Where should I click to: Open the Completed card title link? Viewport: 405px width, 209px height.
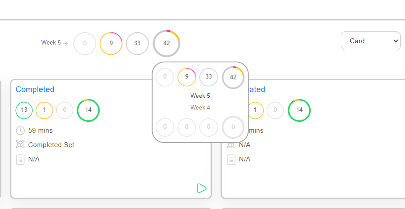[35, 89]
